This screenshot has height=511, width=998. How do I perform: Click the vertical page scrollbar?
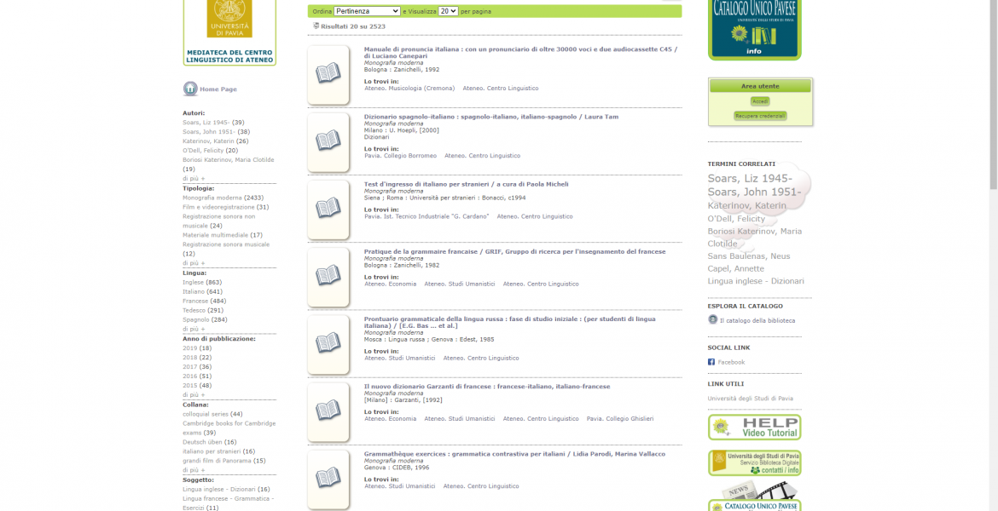coord(992,255)
